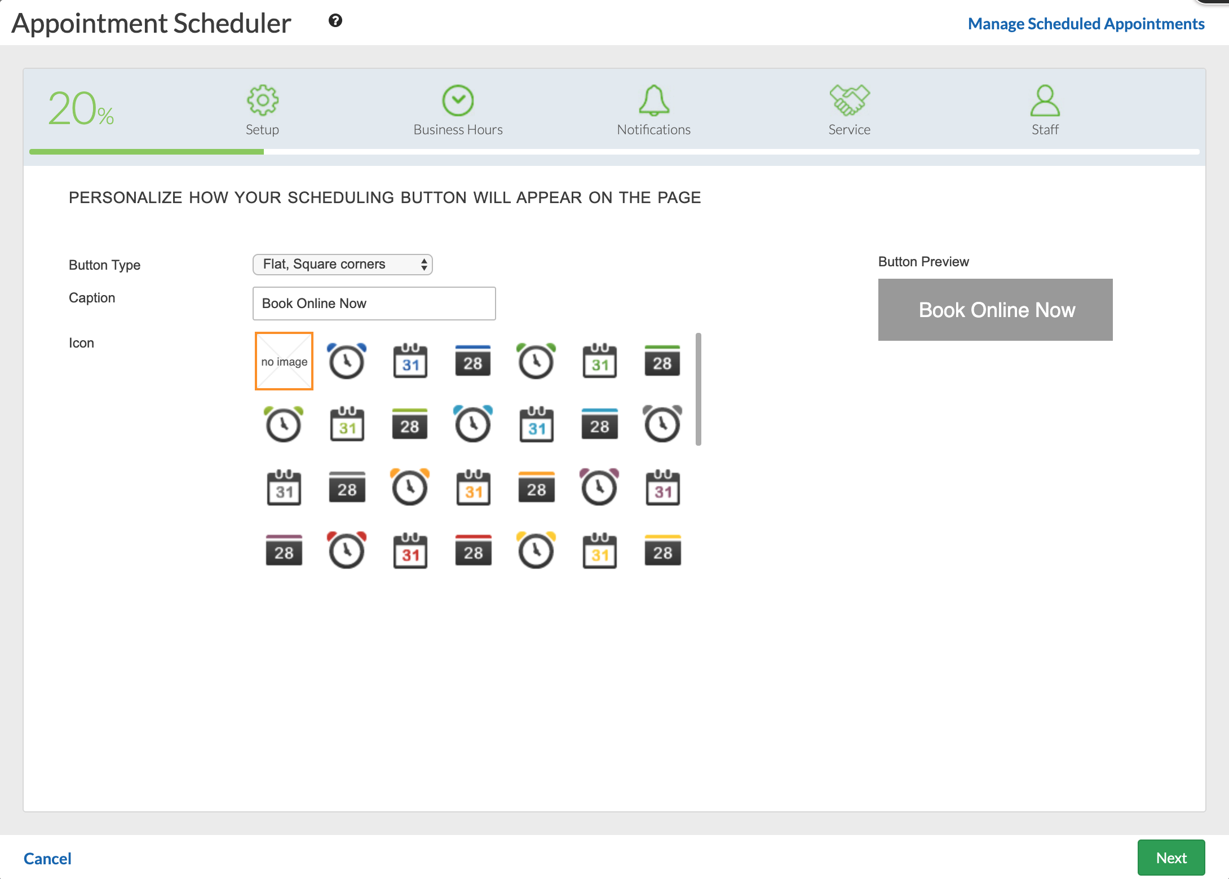Choose the blue calendar 31 icon
The image size is (1229, 879).
(x=410, y=362)
